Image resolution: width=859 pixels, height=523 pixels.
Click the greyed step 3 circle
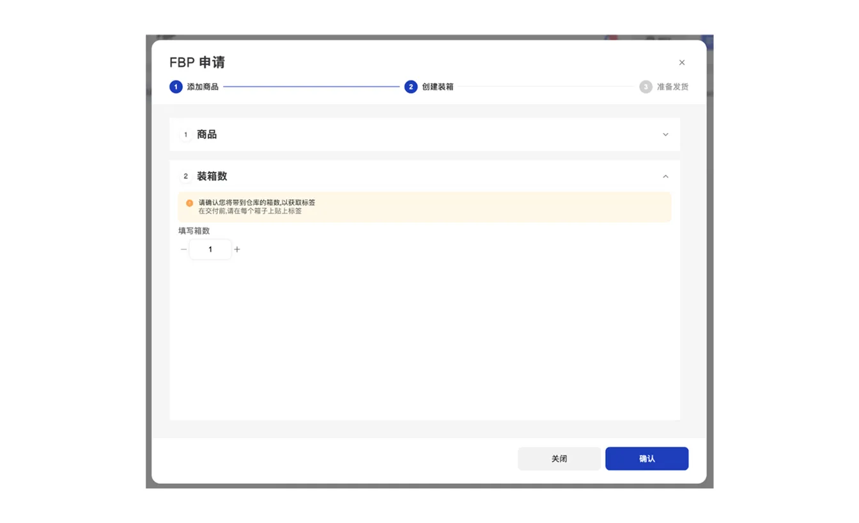pyautogui.click(x=646, y=87)
